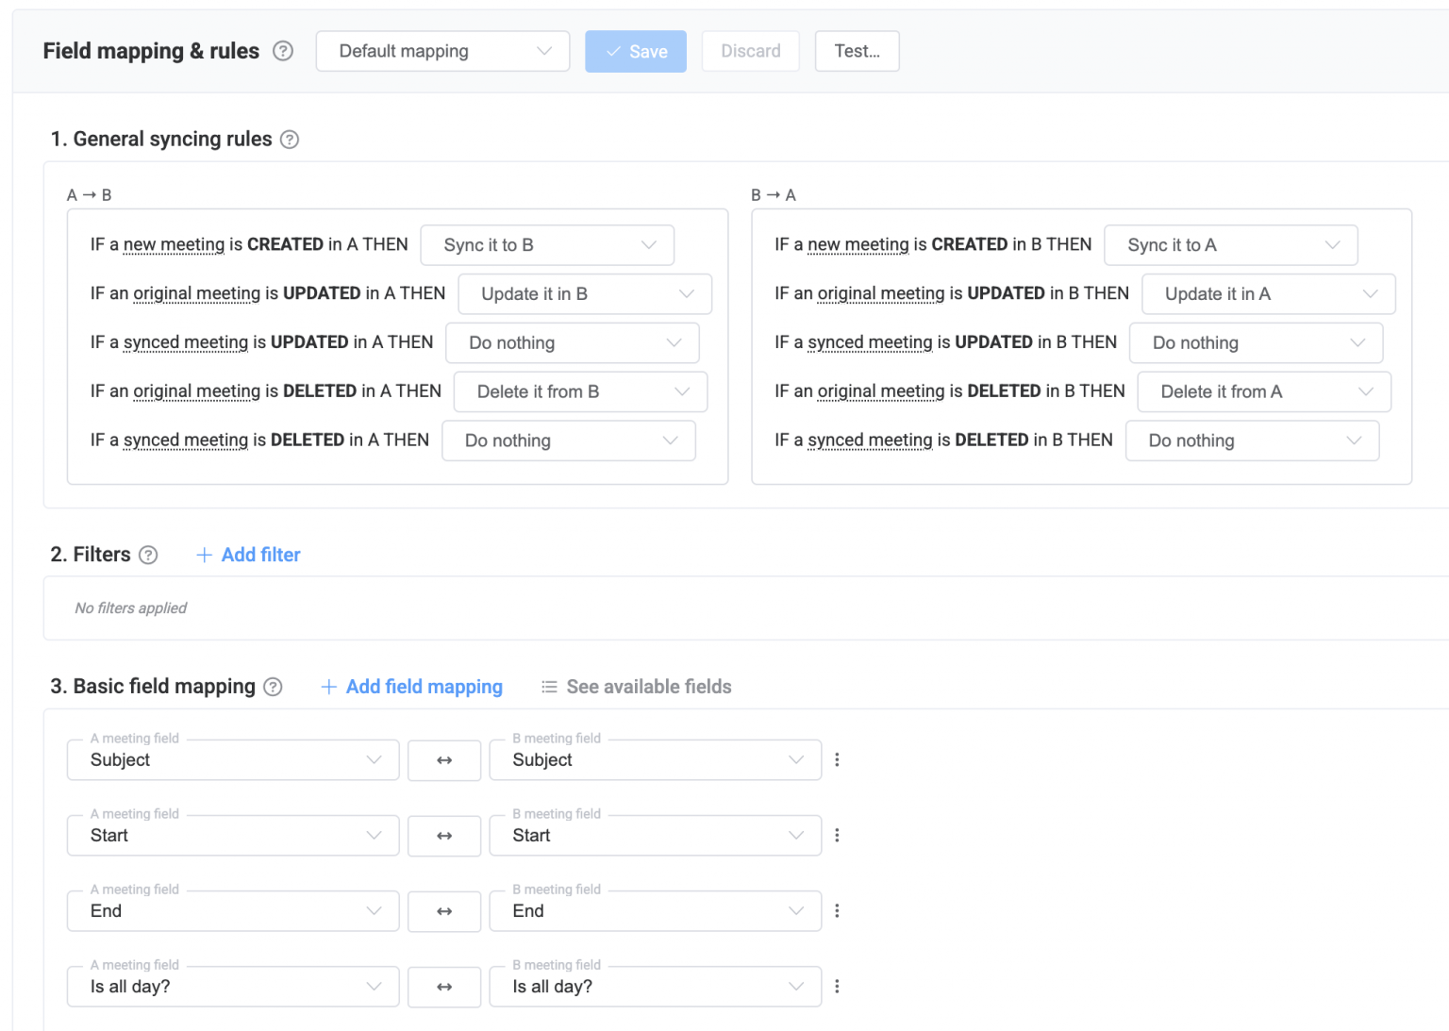Image resolution: width=1449 pixels, height=1031 pixels.
Task: Click Add filter in the Filters section
Action: click(247, 555)
